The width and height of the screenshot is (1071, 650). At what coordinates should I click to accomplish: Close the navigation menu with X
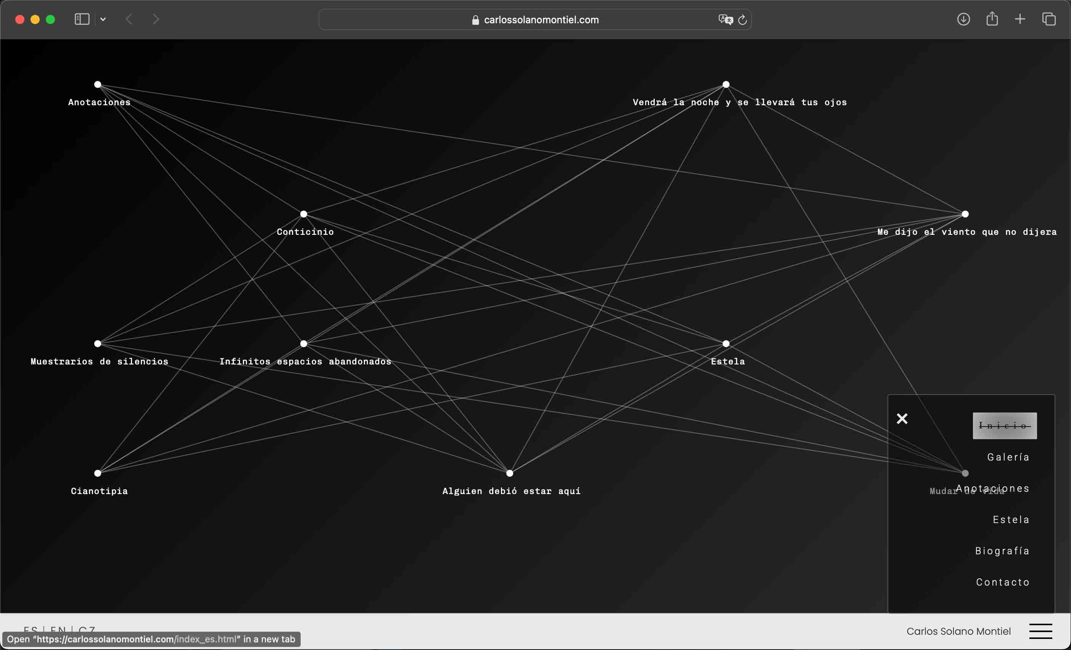902,419
